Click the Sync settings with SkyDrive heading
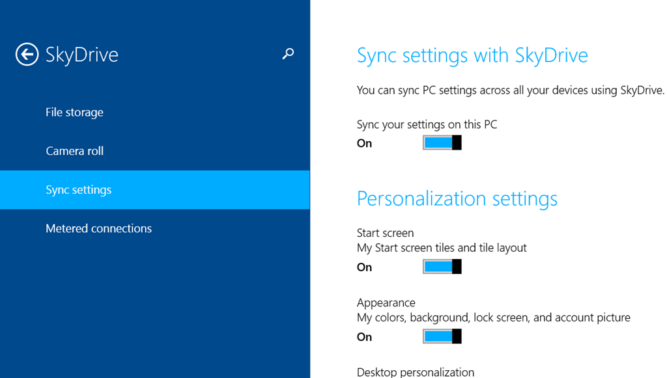 click(472, 55)
